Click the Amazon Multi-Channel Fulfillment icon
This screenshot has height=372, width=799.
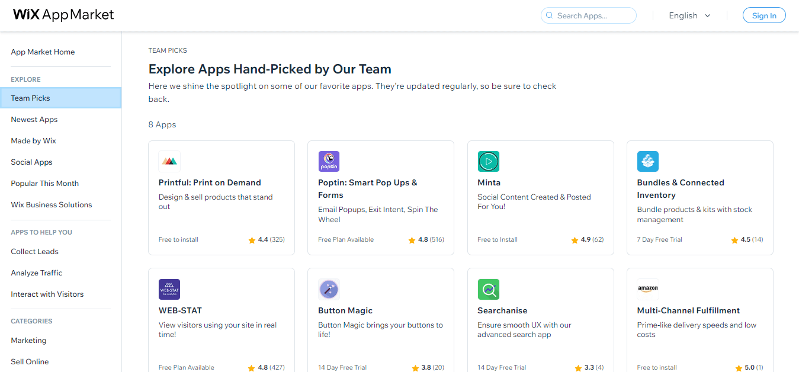[647, 289]
